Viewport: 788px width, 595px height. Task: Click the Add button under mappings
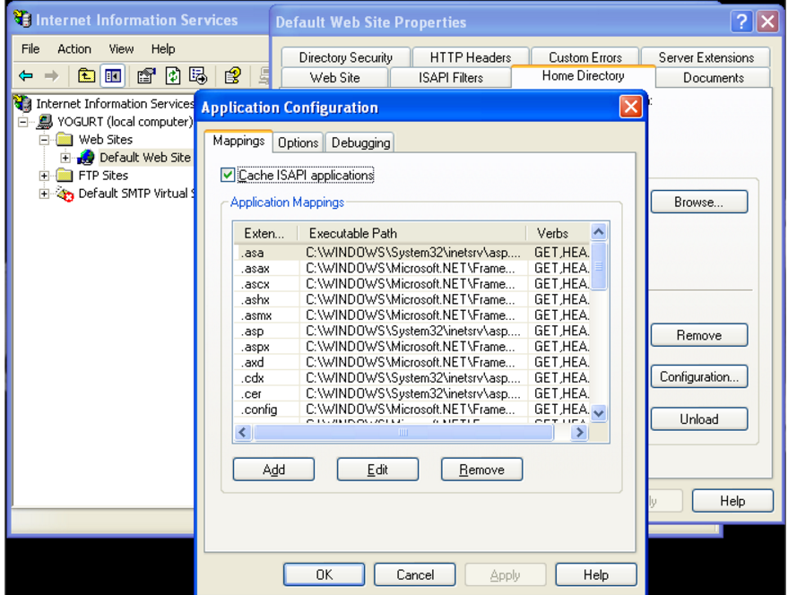tap(273, 470)
